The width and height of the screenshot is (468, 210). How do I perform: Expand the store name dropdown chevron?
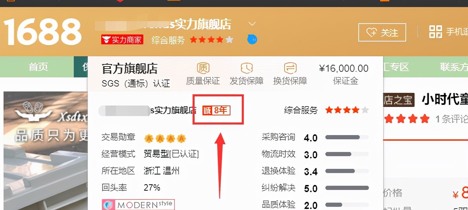tap(252, 24)
